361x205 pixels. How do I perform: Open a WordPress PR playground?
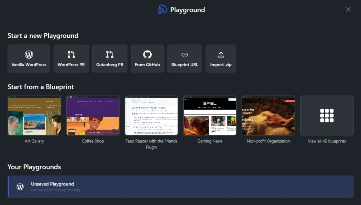(x=71, y=58)
